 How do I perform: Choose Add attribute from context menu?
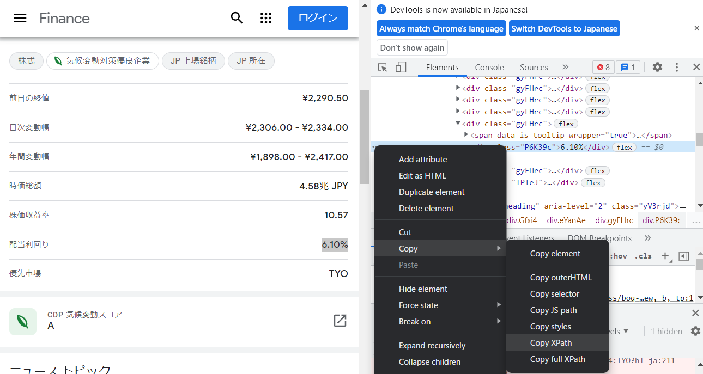click(423, 160)
